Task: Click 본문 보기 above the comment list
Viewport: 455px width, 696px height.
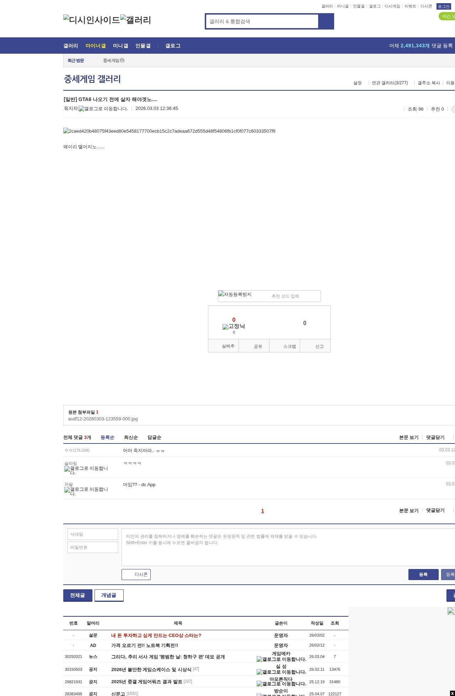Action: pyautogui.click(x=409, y=437)
